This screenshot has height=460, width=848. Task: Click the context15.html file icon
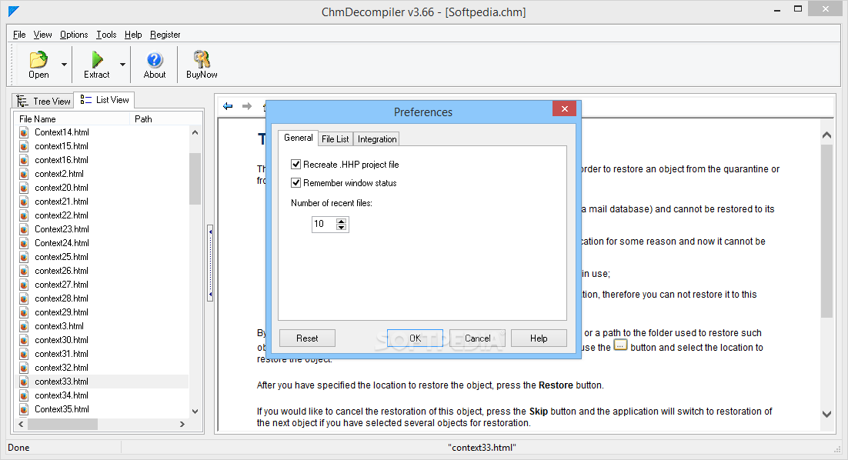click(x=24, y=146)
